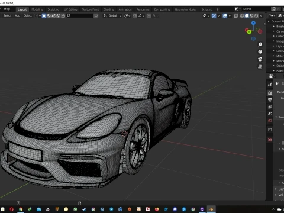Viewport: 284px width, 213px height.
Task: Open the Object menu
Action: click(28, 15)
